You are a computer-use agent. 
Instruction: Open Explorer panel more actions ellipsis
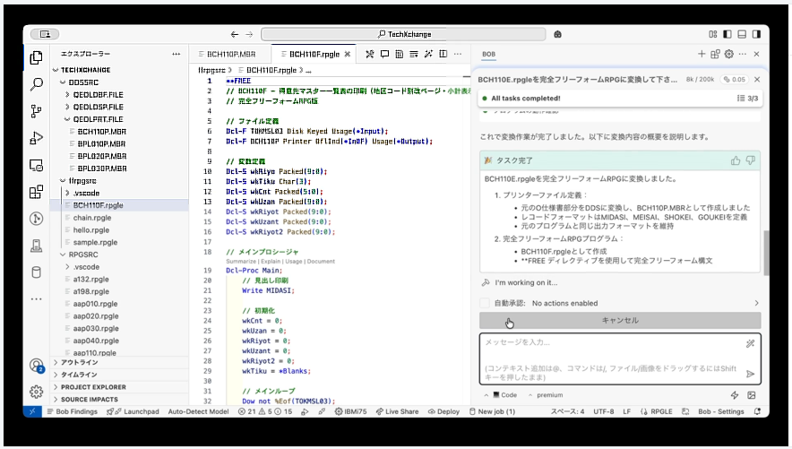point(176,54)
